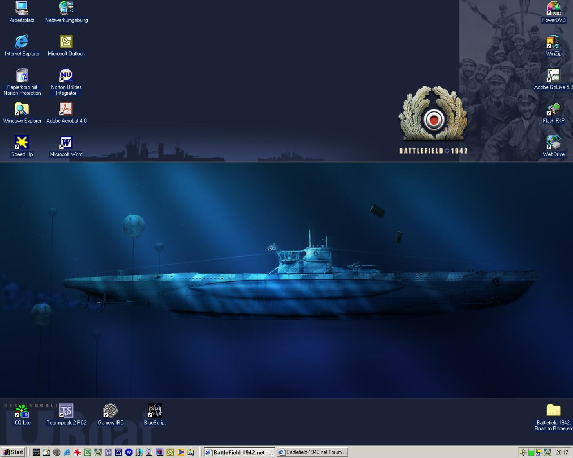The height and width of the screenshot is (458, 573).
Task: Switch to BattleField-1942.net taskbar window
Action: click(x=239, y=452)
